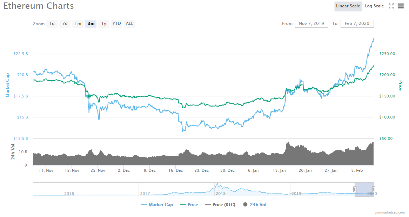Click the 25. Nov date label
The height and width of the screenshot is (217, 409).
click(x=98, y=171)
